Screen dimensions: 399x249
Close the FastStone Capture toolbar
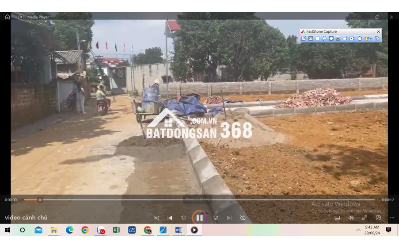[379, 31]
